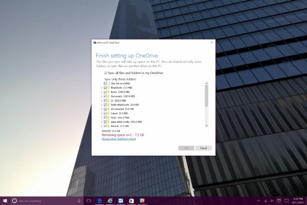Uncheck the Pictures folder checkbox
The width and height of the screenshot is (307, 205).
pos(105,126)
